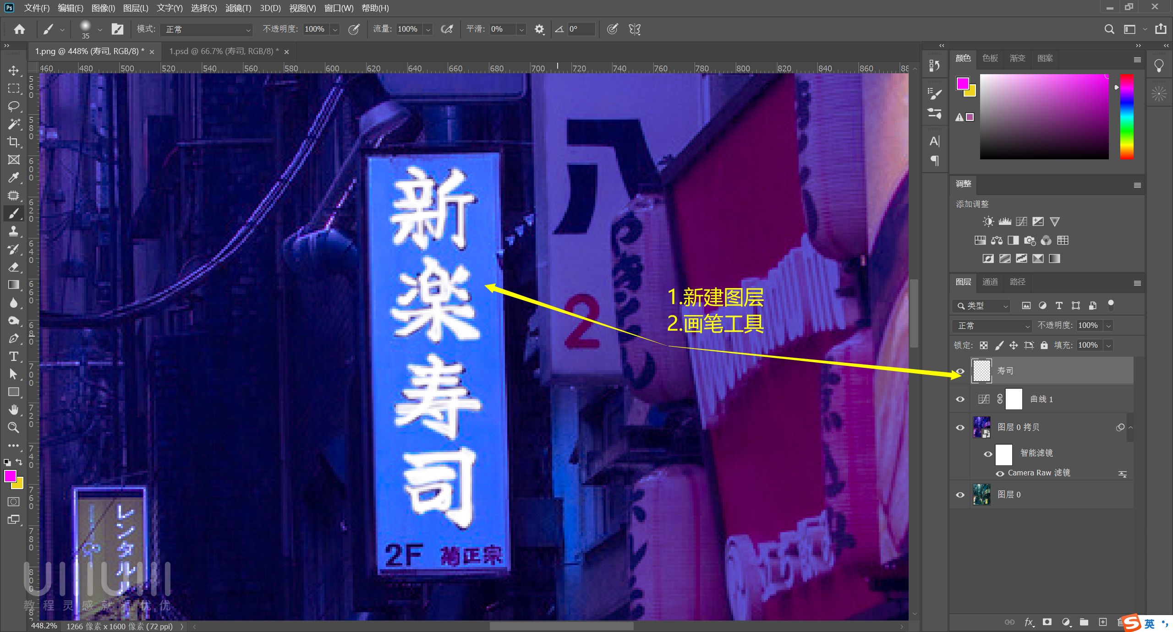Open the 滤镜(T) menu
The width and height of the screenshot is (1173, 632).
point(238,8)
